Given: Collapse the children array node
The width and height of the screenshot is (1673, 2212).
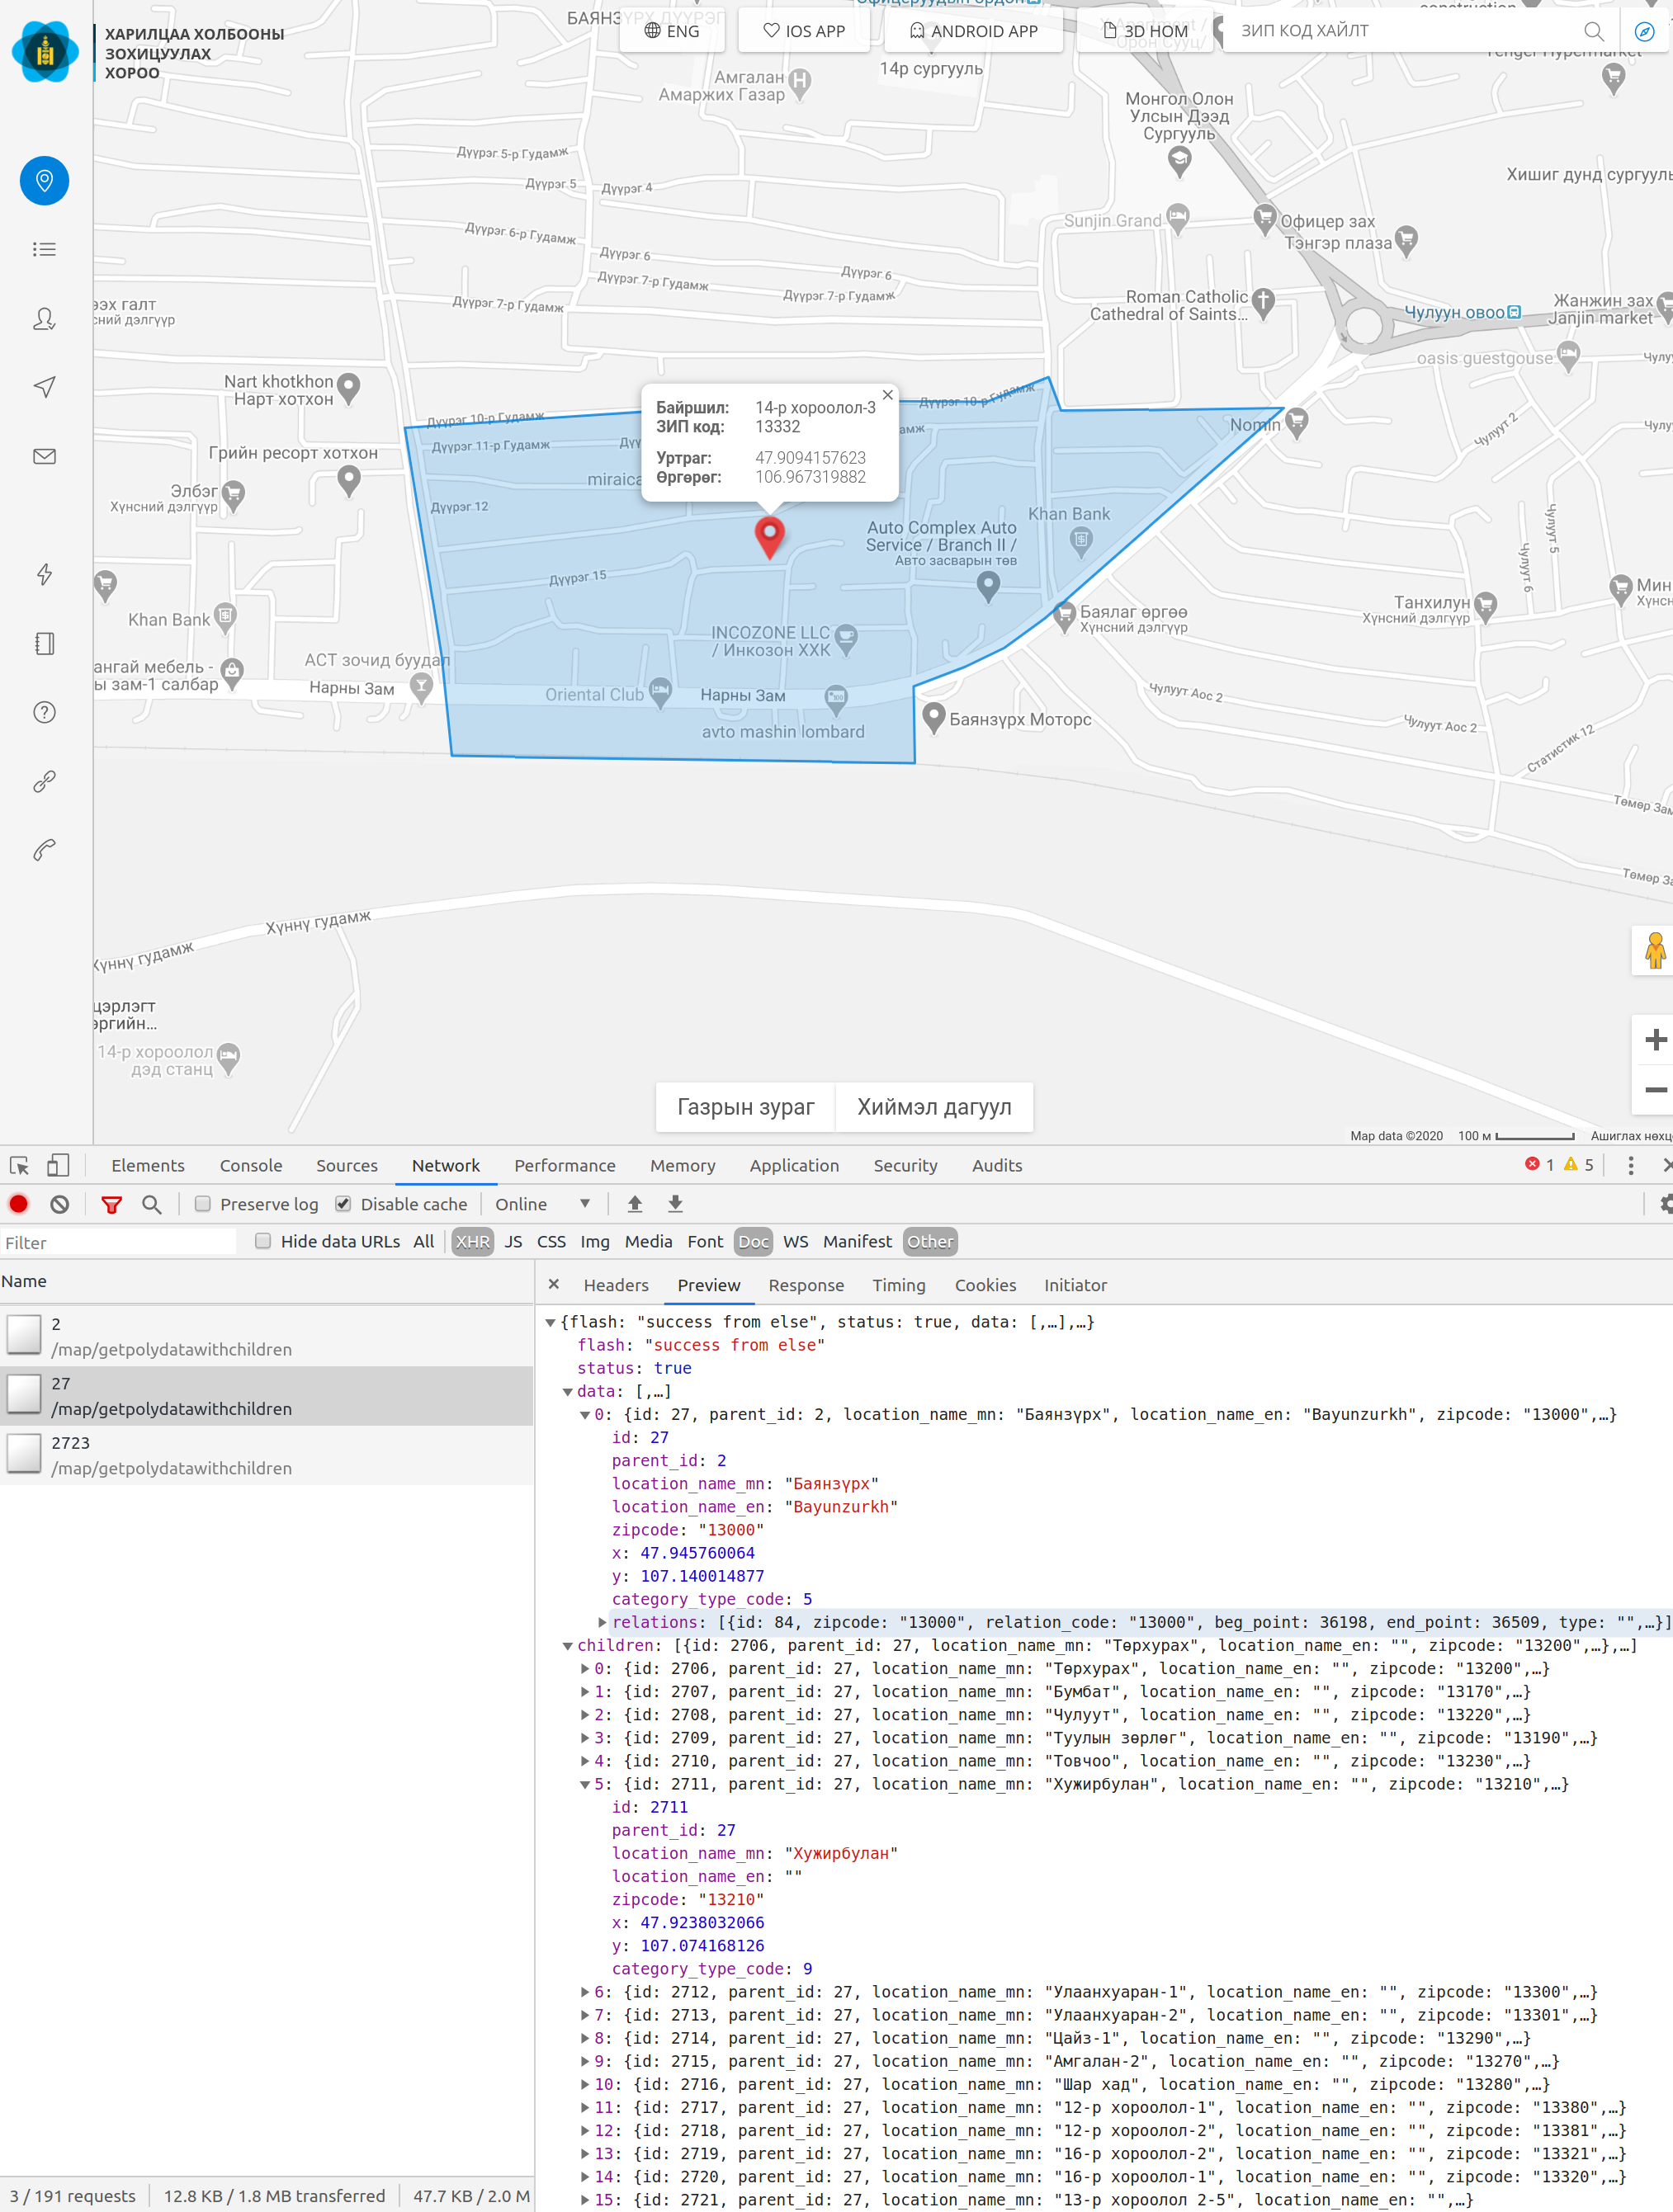Looking at the screenshot, I should tap(567, 1645).
